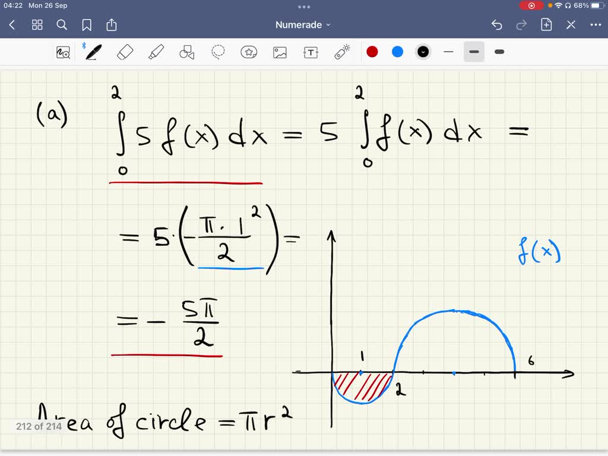608x456 pixels.
Task: Select the fountain Pen tool
Action: pos(93,52)
